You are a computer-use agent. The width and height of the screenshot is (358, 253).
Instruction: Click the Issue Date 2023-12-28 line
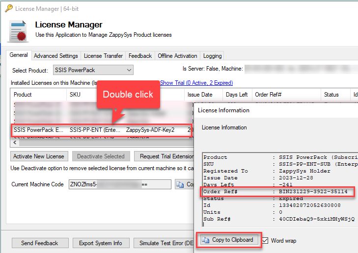click(258, 178)
